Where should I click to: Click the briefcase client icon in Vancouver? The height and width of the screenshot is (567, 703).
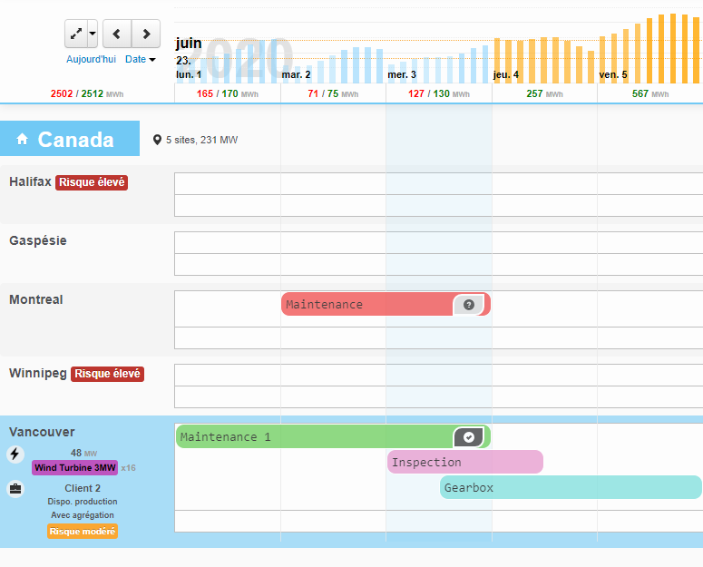[x=15, y=489]
